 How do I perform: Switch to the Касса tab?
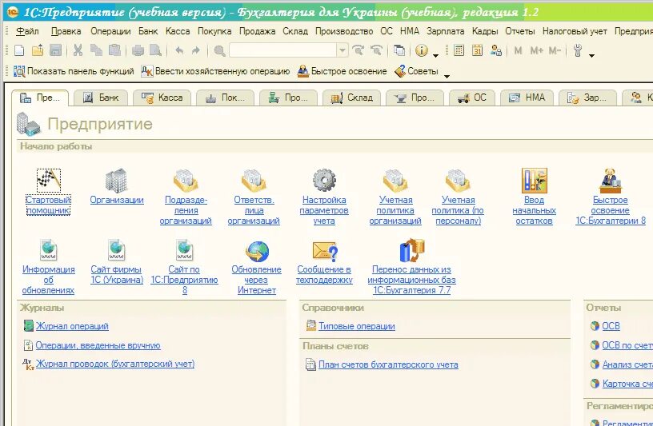[x=162, y=98]
